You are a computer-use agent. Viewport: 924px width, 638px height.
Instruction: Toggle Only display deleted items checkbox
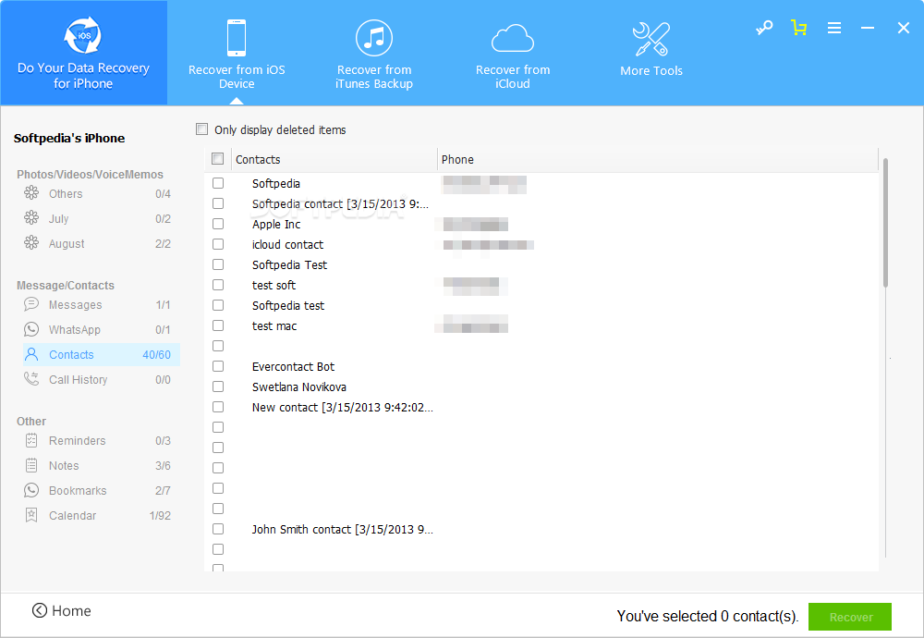pyautogui.click(x=202, y=129)
